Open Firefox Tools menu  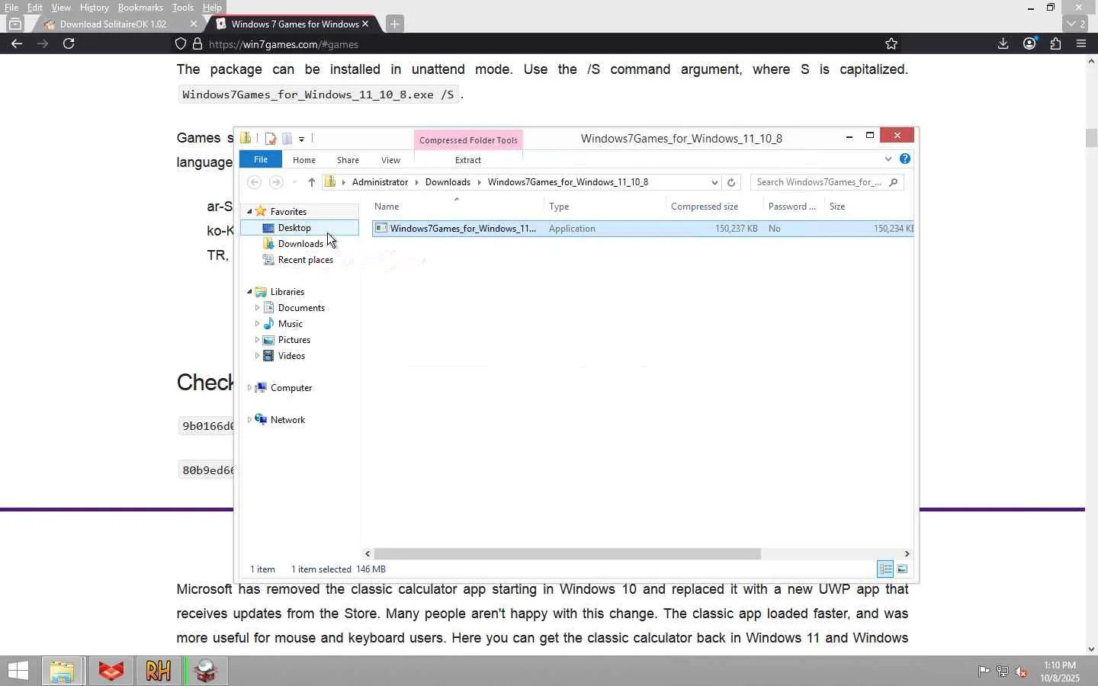click(182, 8)
